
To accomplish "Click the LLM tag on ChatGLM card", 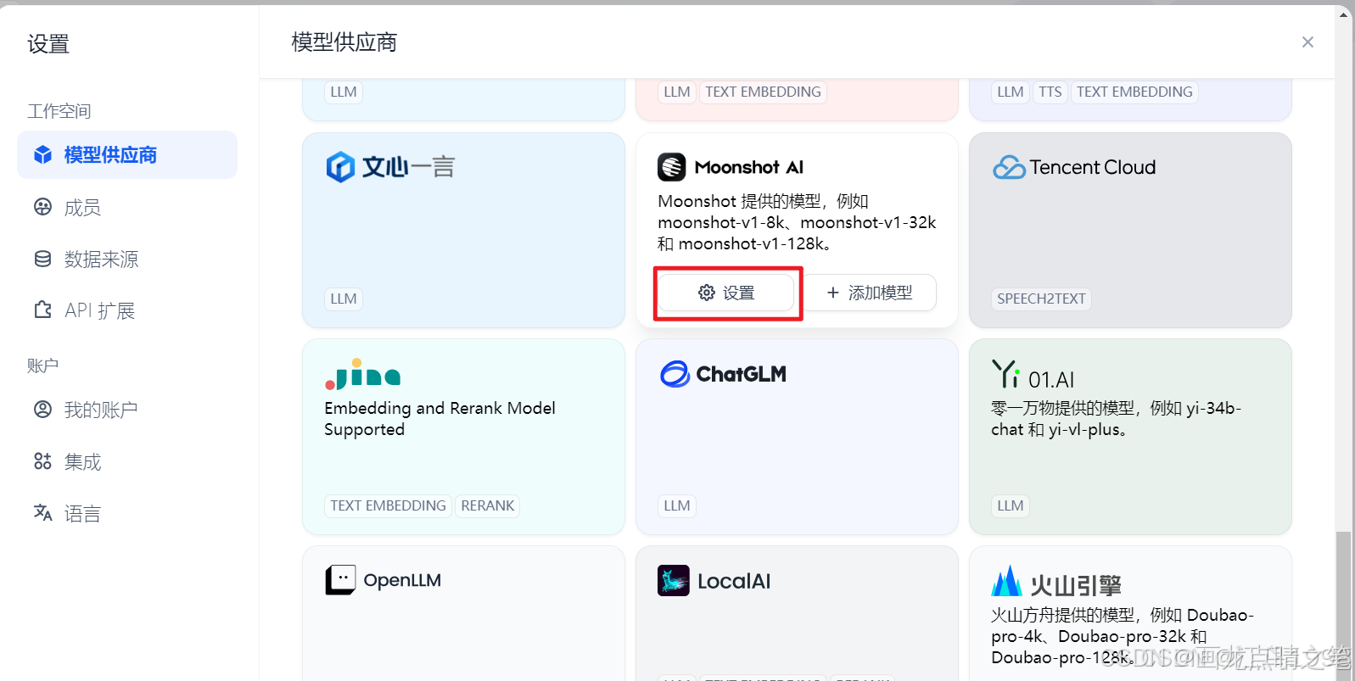I will (677, 505).
